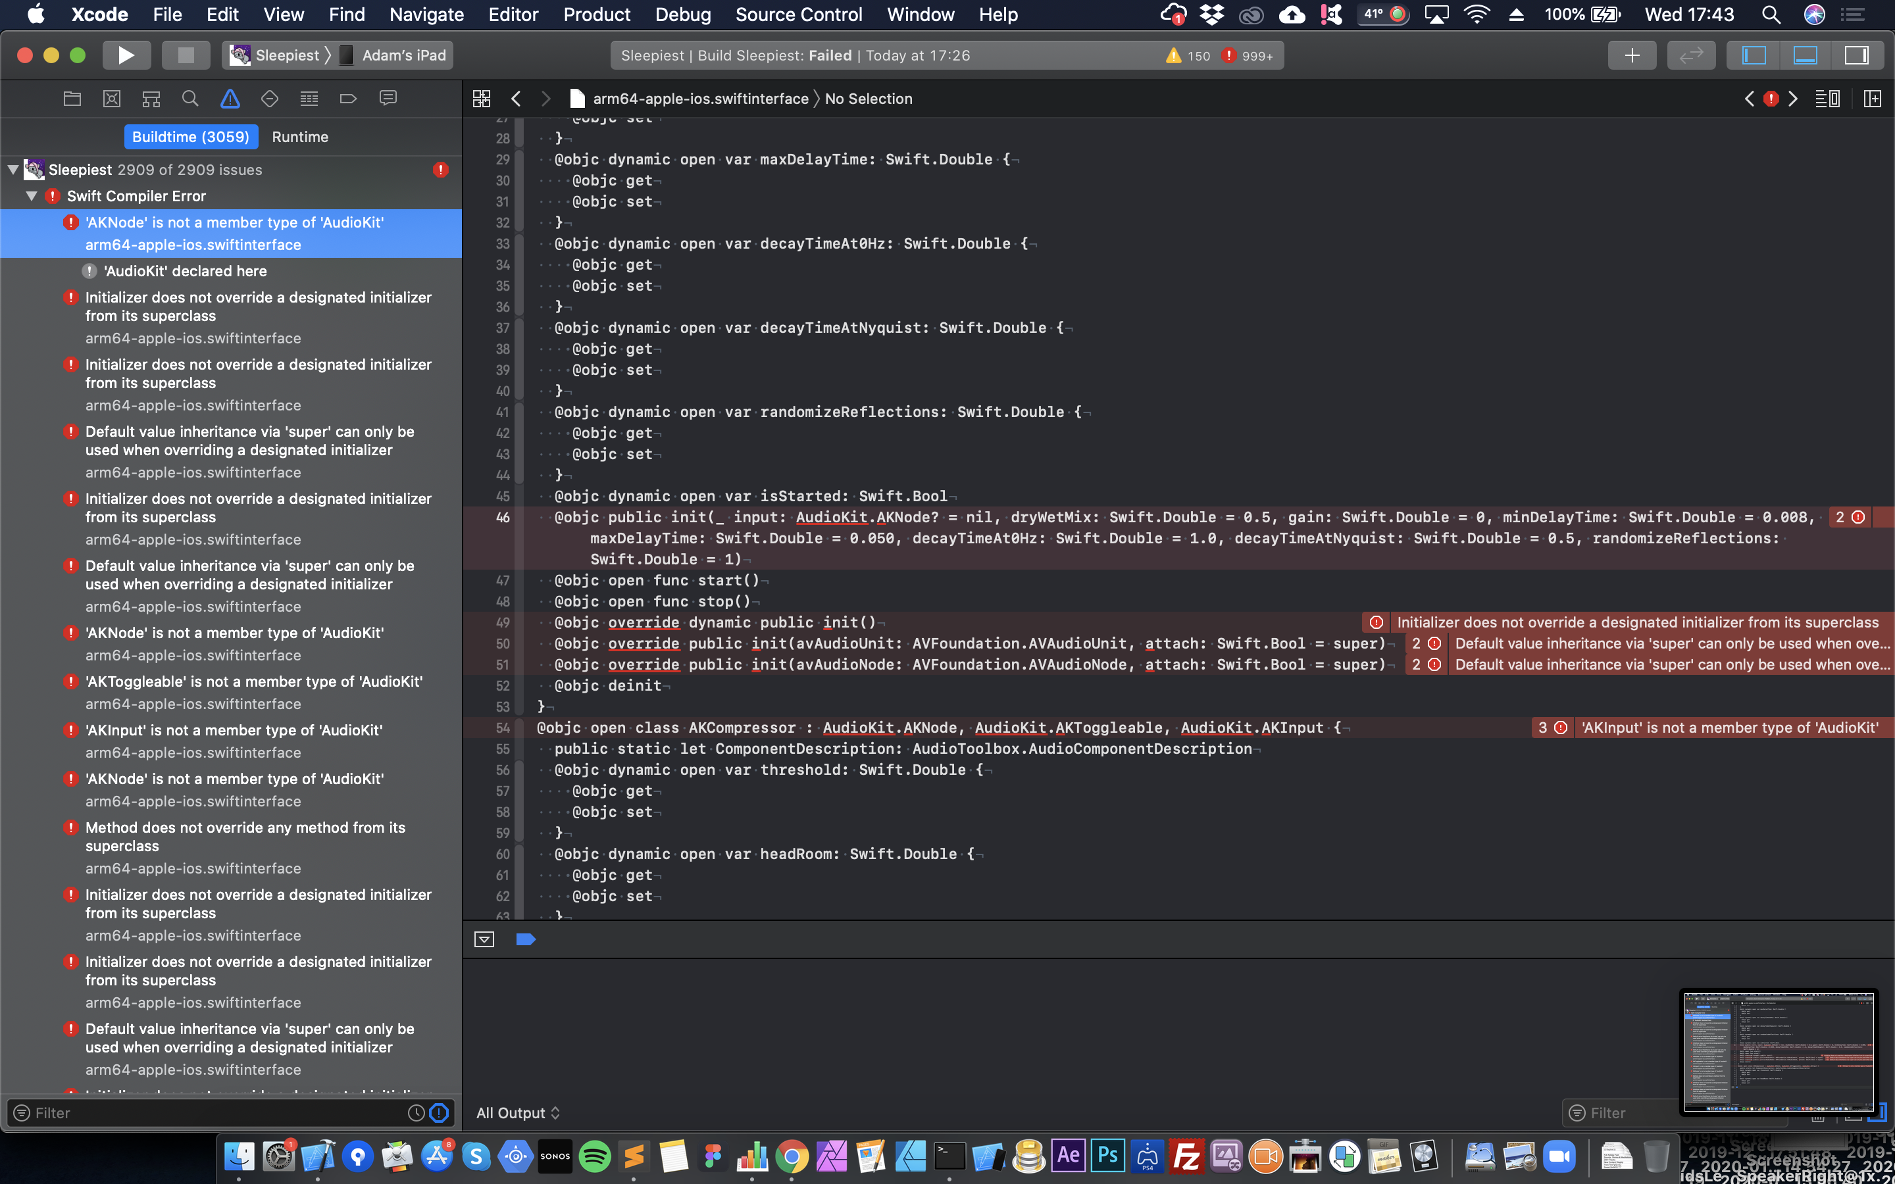Viewport: 1895px width, 1184px height.
Task: Click the 999+ errors indicator
Action: [x=1248, y=56]
